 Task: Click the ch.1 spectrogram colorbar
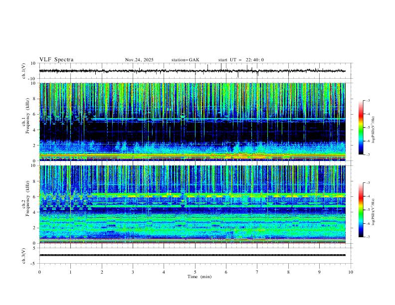click(361, 128)
